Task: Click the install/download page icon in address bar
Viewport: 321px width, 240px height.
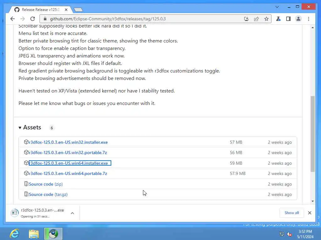Action: (246, 19)
